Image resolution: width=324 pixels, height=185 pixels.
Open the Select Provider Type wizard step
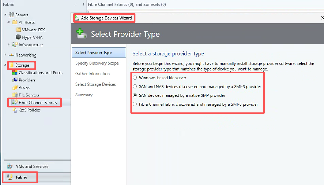click(99, 53)
